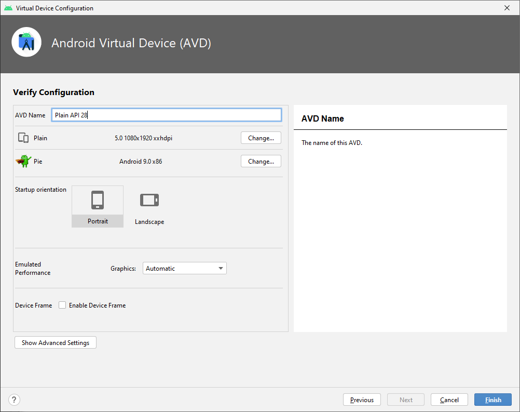
Task: Open help with the question mark icon
Action: [14, 400]
